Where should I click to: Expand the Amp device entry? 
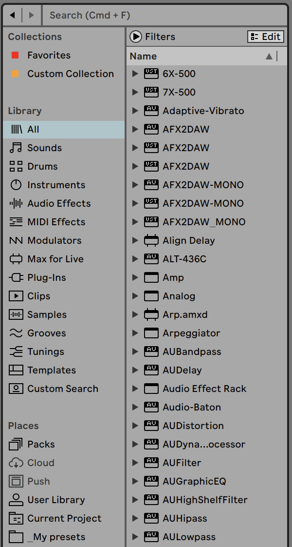click(x=135, y=277)
